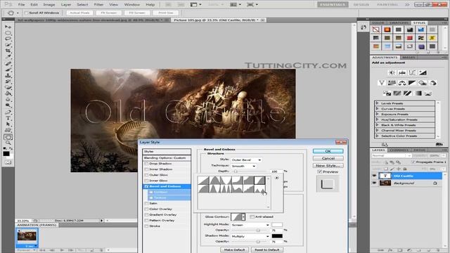The image size is (450, 253).
Task: Enable Satin effect checkbox
Action: pyautogui.click(x=147, y=203)
